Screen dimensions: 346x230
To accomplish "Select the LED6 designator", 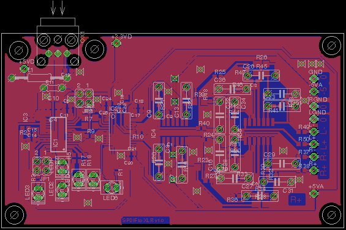I will tap(110, 198).
